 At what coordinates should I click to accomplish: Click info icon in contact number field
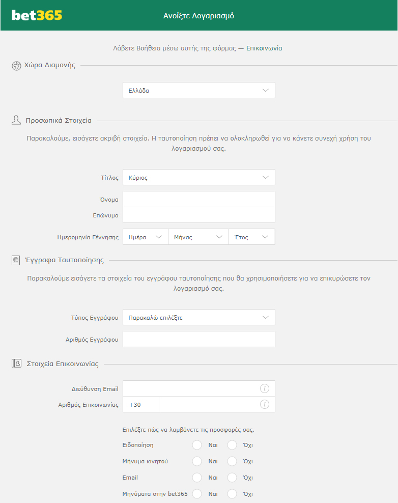264,405
